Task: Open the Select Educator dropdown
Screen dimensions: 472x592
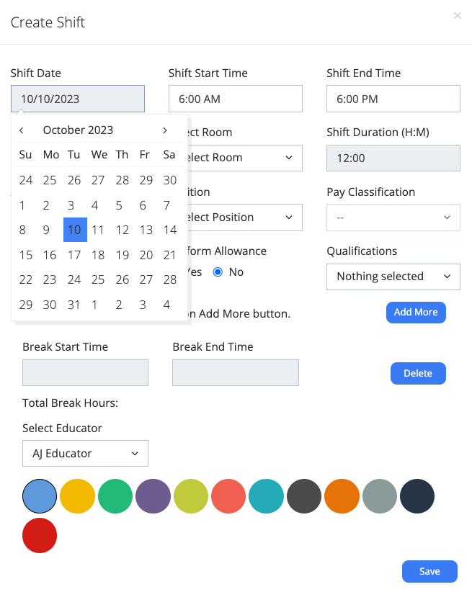Action: [x=85, y=453]
